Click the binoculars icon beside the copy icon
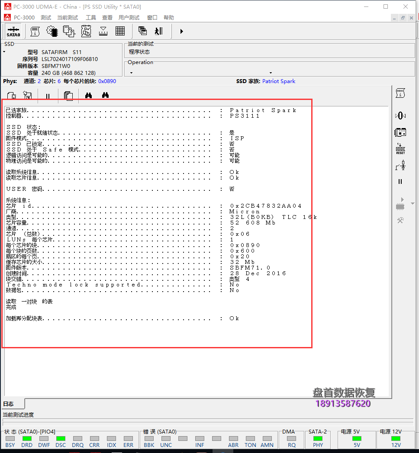This screenshot has height=453, width=419. [x=88, y=95]
